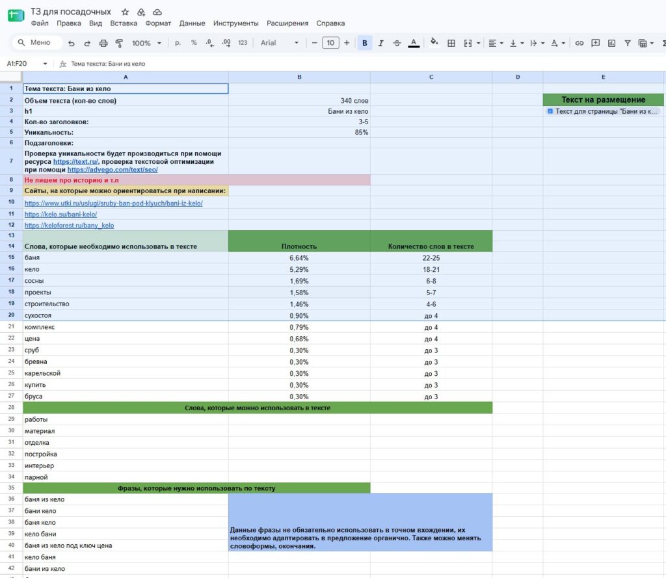This screenshot has width=666, height=578.
Task: Create a filter with the funnel icon
Action: [x=628, y=43]
